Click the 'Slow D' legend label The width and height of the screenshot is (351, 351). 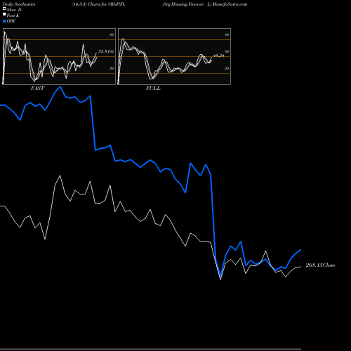click(14, 10)
